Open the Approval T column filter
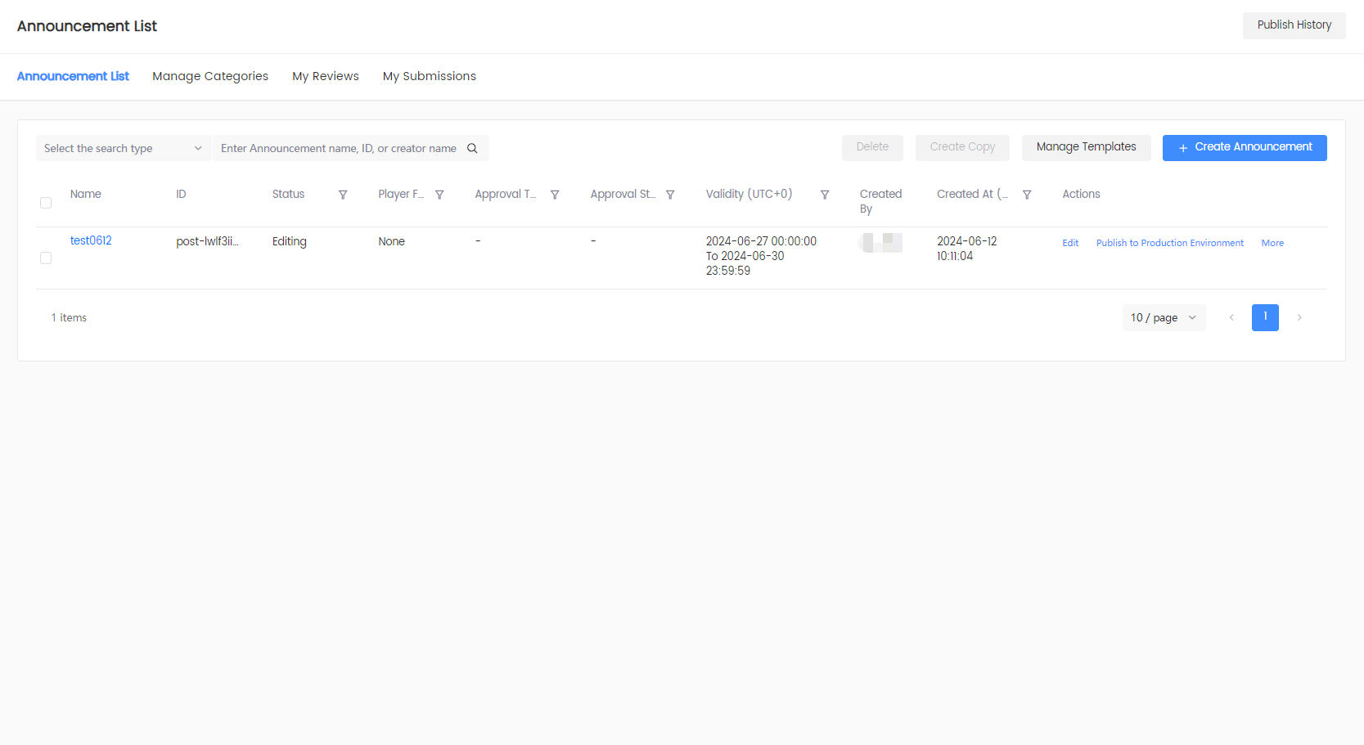 pos(555,195)
